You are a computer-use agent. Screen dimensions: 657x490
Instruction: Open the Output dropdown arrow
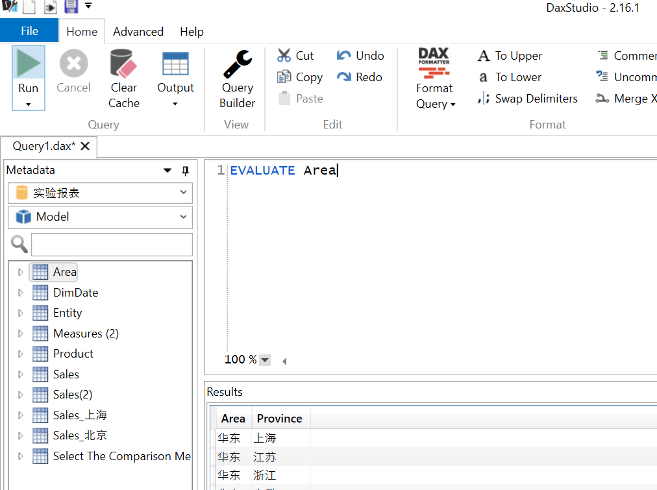[x=175, y=98]
